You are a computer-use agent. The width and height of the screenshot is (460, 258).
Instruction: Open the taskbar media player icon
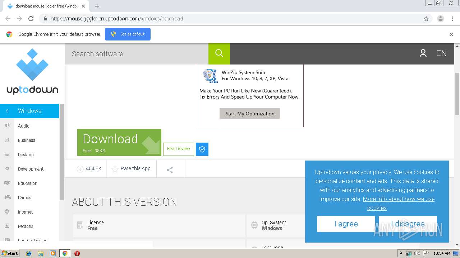(x=53, y=253)
